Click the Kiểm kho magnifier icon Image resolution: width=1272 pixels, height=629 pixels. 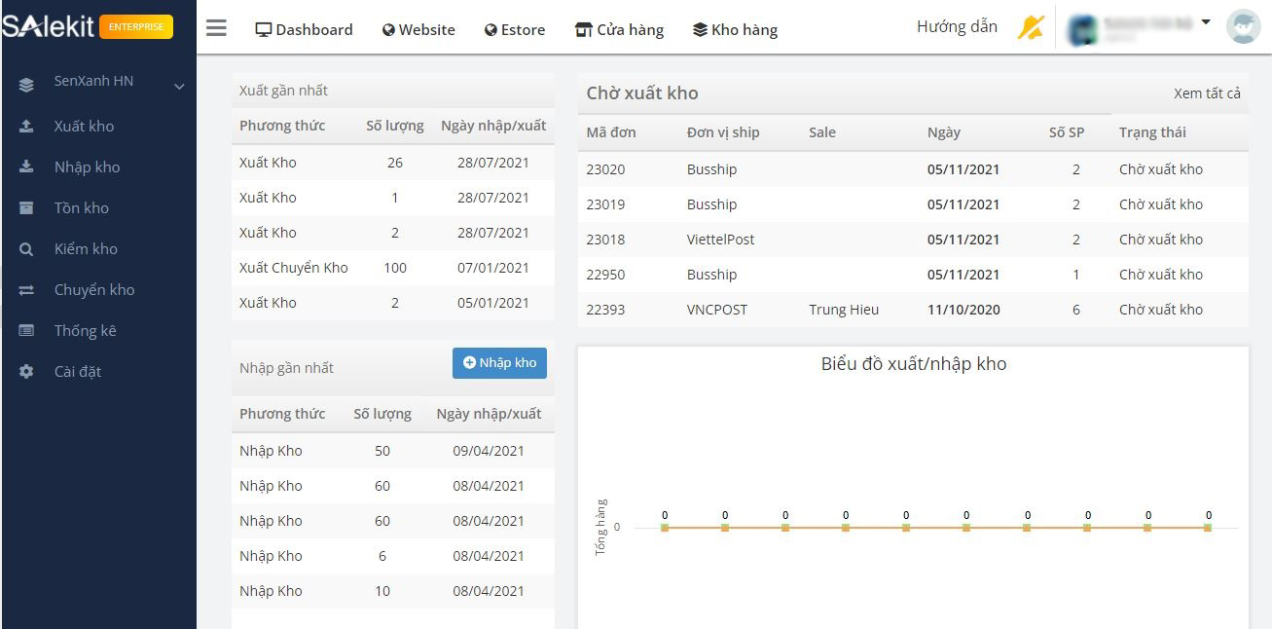click(x=26, y=249)
